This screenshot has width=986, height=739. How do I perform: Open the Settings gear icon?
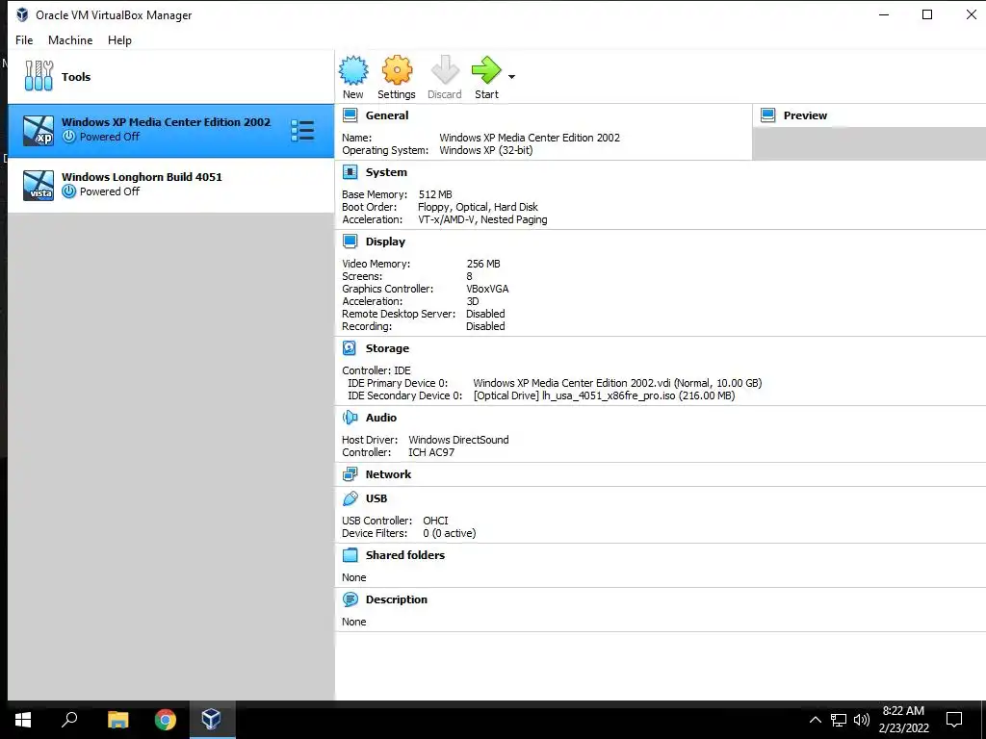(397, 70)
